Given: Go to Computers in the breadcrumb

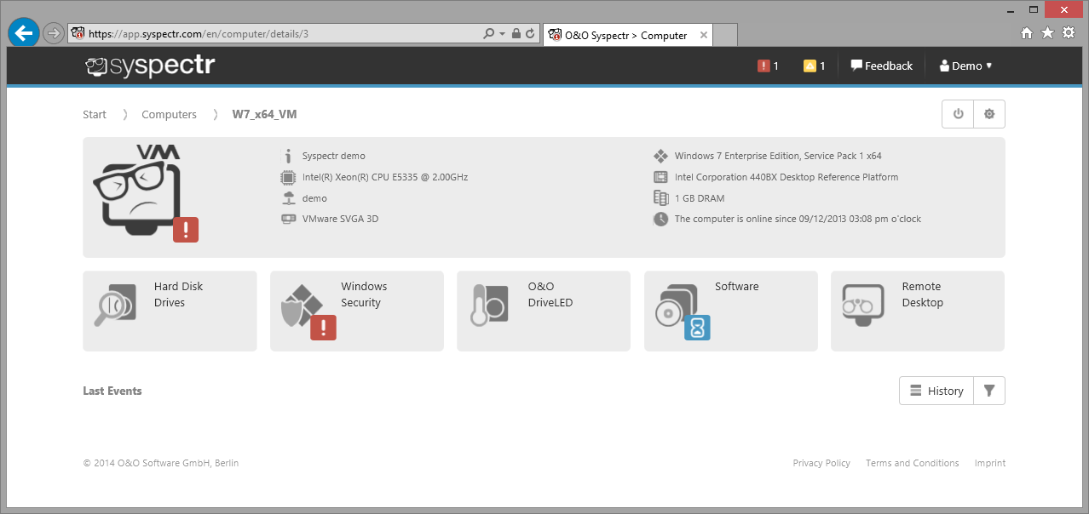Looking at the screenshot, I should click(x=169, y=114).
